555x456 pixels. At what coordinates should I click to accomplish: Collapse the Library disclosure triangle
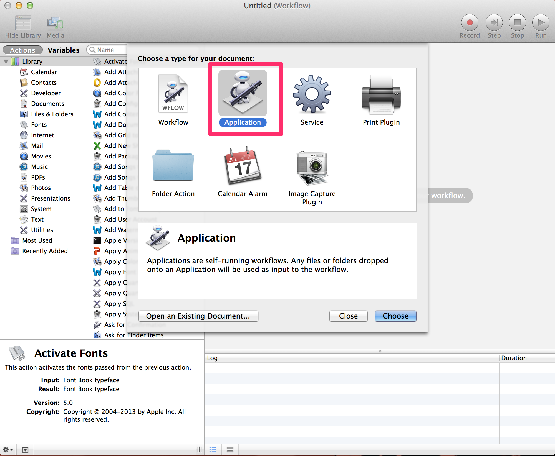tap(6, 62)
